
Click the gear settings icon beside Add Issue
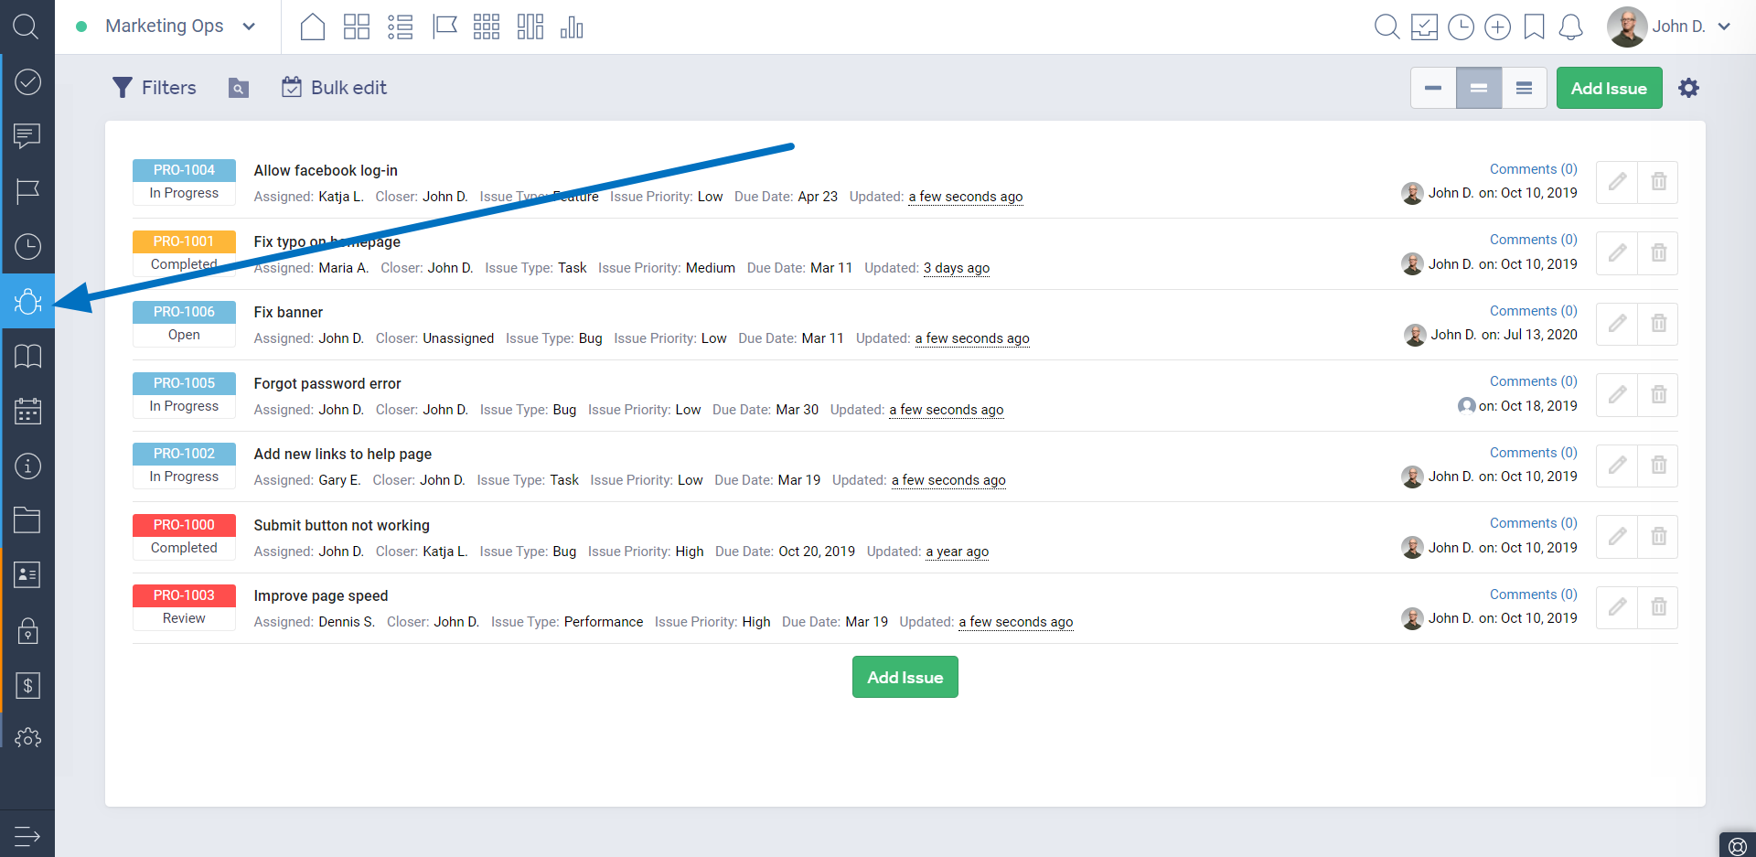(1688, 88)
